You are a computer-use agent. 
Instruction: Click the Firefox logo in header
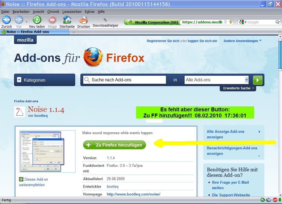coord(93,57)
